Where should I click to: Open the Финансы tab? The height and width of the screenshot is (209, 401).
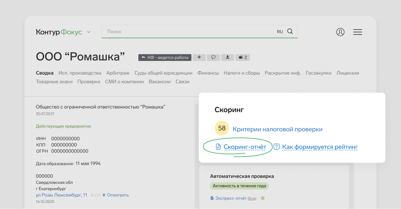coord(208,73)
